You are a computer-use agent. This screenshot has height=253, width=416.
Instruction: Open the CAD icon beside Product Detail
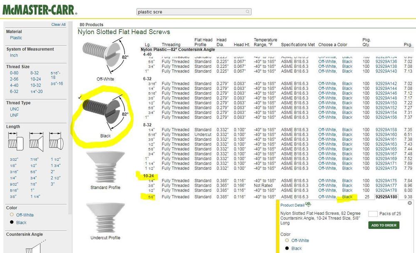[308, 204]
